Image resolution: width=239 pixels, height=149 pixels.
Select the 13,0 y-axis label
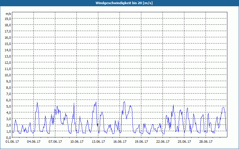point(8,56)
